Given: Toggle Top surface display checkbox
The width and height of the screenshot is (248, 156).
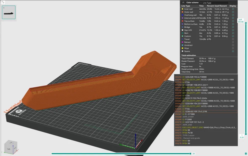Looking at the screenshot, I should click(x=233, y=21).
